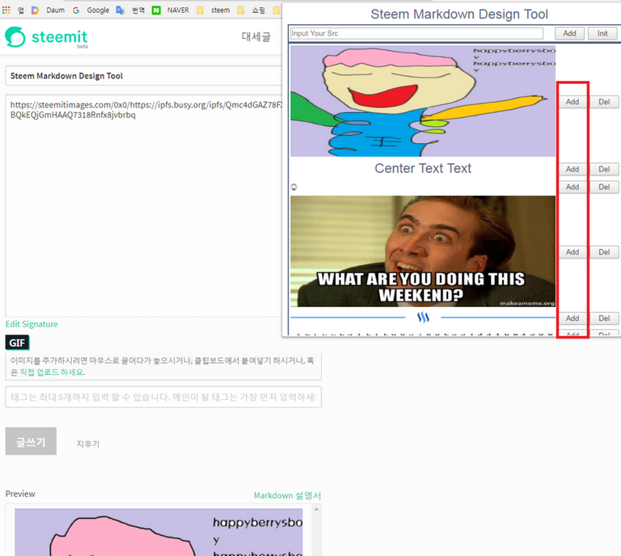
Task: Click the Steem logo divider item
Action: (423, 318)
